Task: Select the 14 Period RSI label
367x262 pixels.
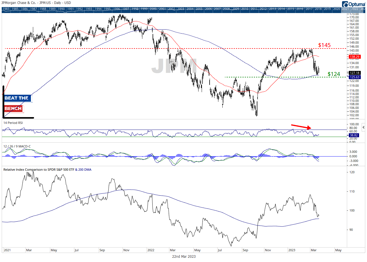Action: pyautogui.click(x=13, y=123)
